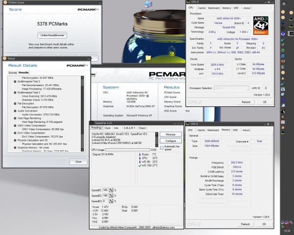The height and width of the screenshot is (235, 294).
Task: Select the Image Processing result row
Action: [42, 89]
